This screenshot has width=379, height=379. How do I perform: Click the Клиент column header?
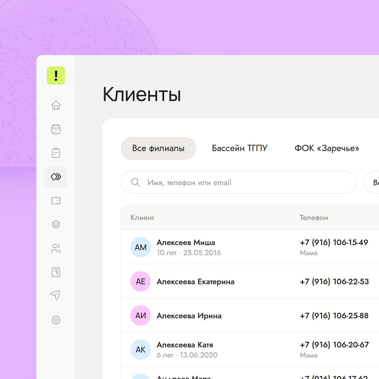142,218
